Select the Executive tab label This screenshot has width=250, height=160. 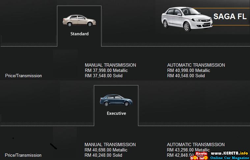(116, 113)
